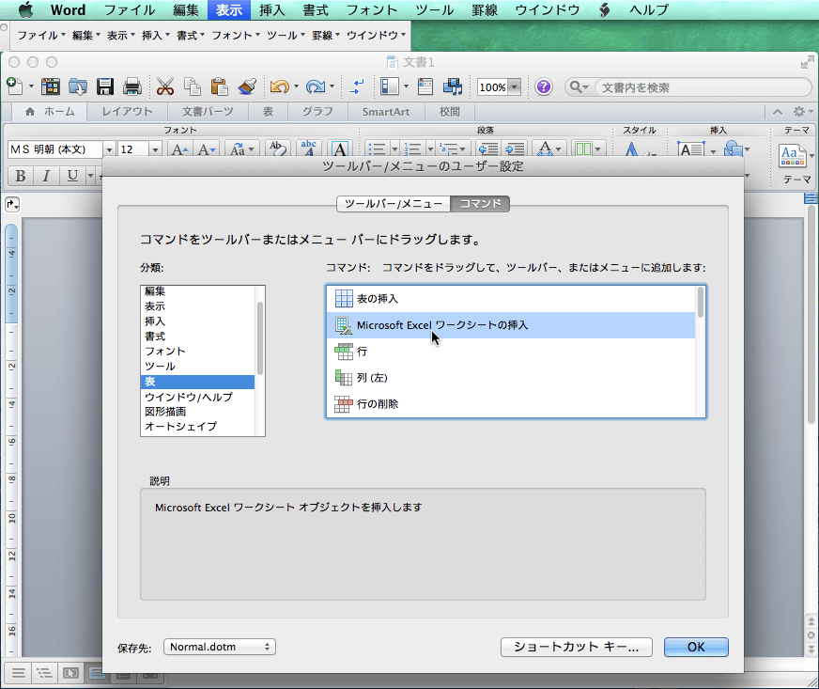Viewport: 819px width, 689px height.
Task: Click the Increase font size icon
Action: click(179, 150)
